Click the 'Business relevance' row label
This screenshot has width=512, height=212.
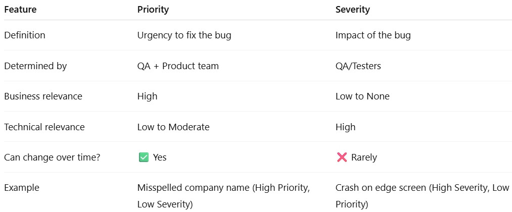pos(43,96)
